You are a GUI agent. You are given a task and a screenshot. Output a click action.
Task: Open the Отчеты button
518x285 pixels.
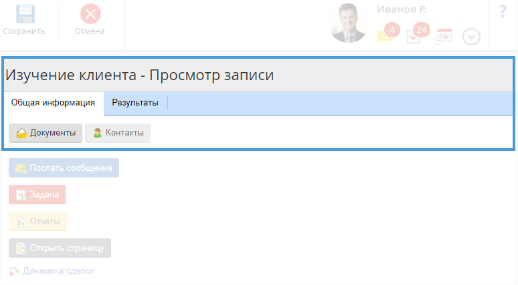[x=37, y=221]
